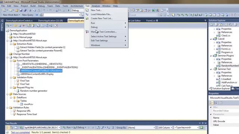Select the Value property row
The image size is (239, 134).
224,125
